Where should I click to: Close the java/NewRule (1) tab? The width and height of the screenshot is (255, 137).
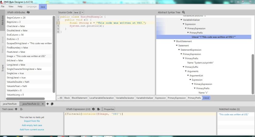(x=43, y=104)
